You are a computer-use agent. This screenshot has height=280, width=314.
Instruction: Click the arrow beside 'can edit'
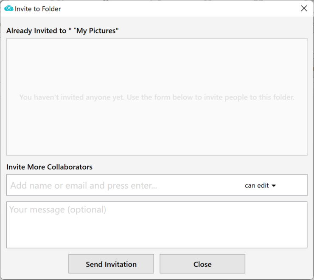[x=274, y=186]
